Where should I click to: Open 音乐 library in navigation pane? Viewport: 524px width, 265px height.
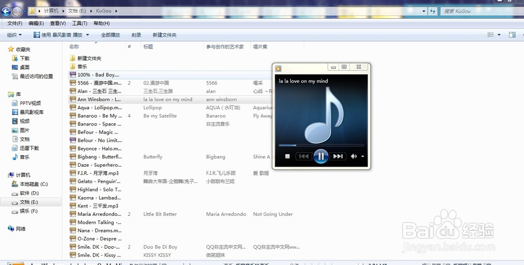tap(25, 157)
